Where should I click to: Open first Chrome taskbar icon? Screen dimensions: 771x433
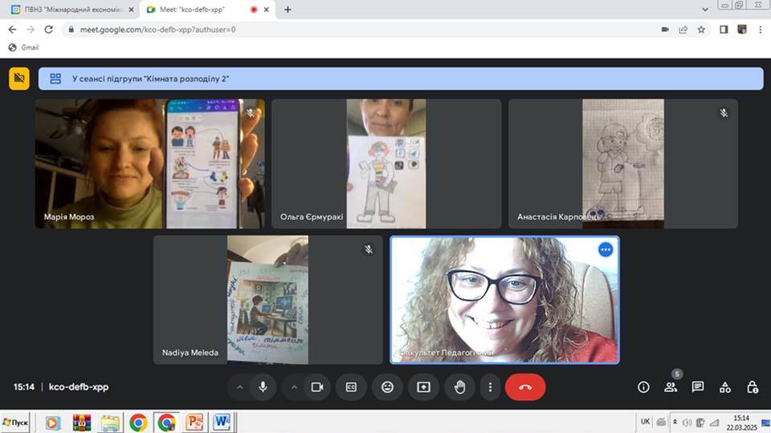click(x=138, y=423)
